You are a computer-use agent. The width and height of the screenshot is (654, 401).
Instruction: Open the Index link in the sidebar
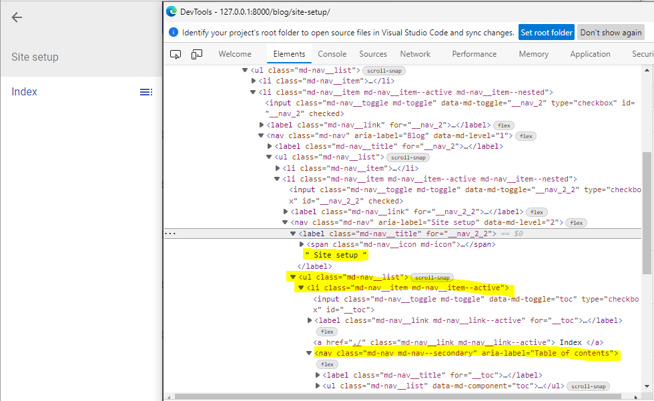[24, 91]
